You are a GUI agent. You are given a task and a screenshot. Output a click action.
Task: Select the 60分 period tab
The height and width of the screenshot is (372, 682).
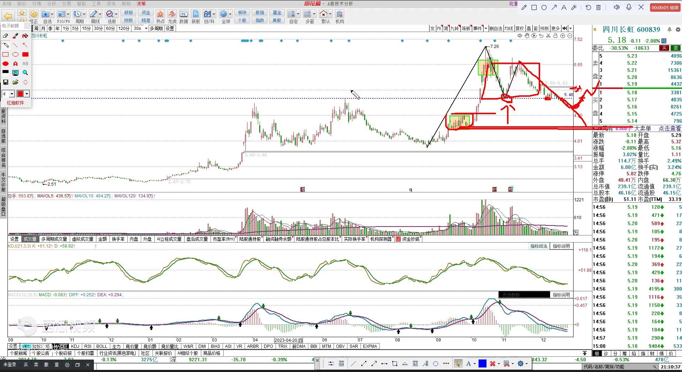coord(110,28)
